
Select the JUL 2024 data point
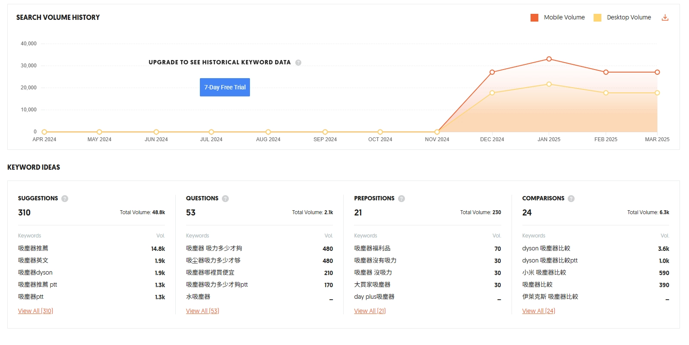coord(211,132)
